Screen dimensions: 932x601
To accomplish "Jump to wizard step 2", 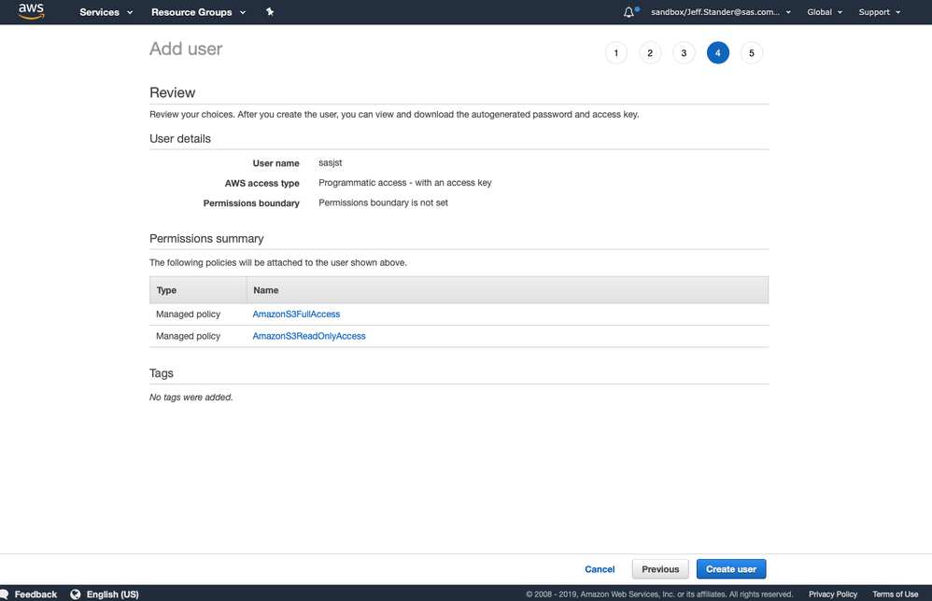I will click(x=650, y=53).
